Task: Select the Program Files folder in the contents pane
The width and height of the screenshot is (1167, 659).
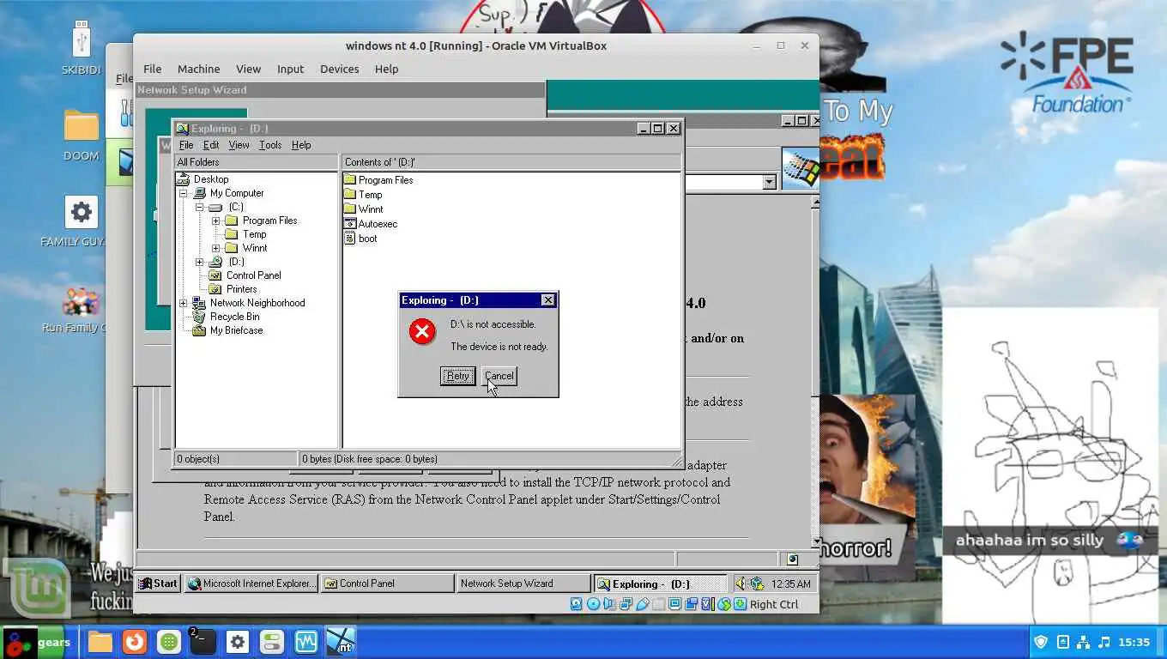Action: click(x=378, y=180)
